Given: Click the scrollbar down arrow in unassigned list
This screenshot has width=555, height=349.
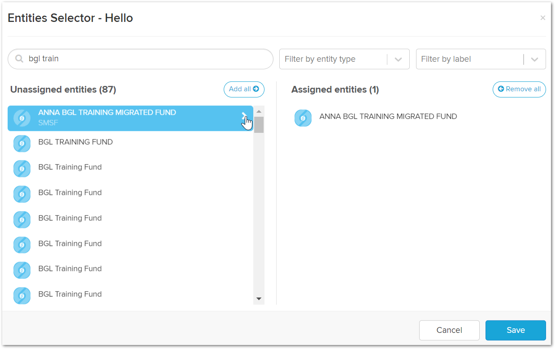Looking at the screenshot, I should coord(259,298).
